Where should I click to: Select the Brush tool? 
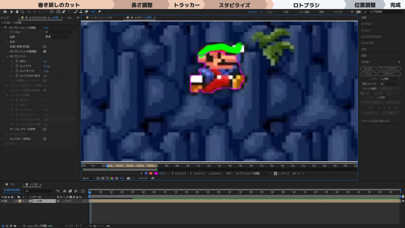(76, 12)
